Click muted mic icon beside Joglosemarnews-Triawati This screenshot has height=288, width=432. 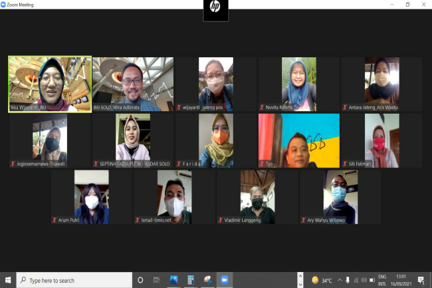13,164
